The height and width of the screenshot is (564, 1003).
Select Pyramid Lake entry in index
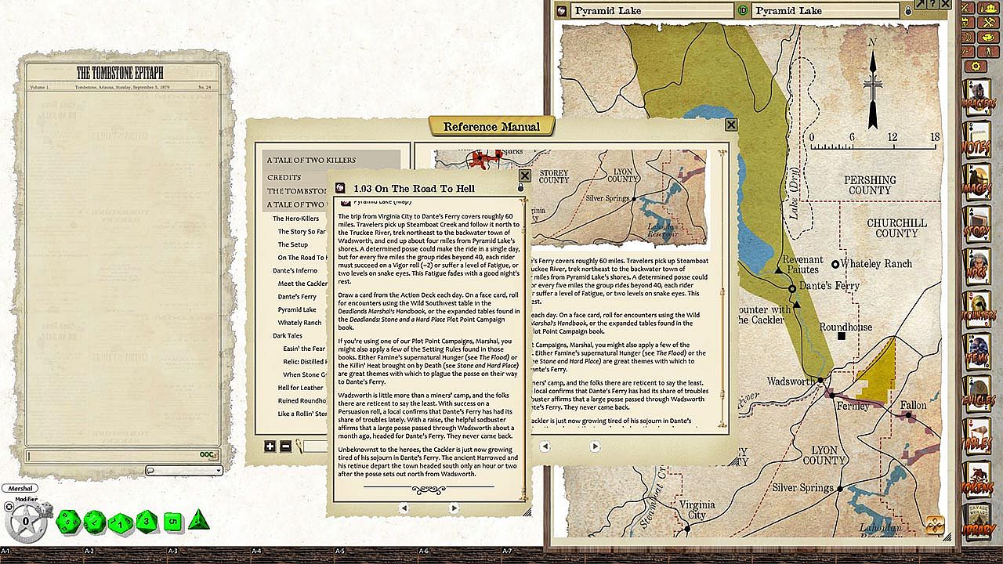(x=297, y=309)
